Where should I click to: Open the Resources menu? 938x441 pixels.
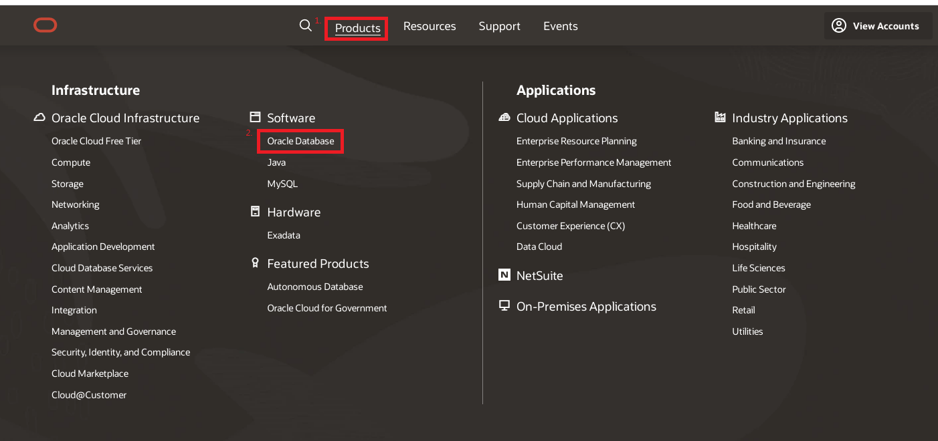[x=430, y=26]
